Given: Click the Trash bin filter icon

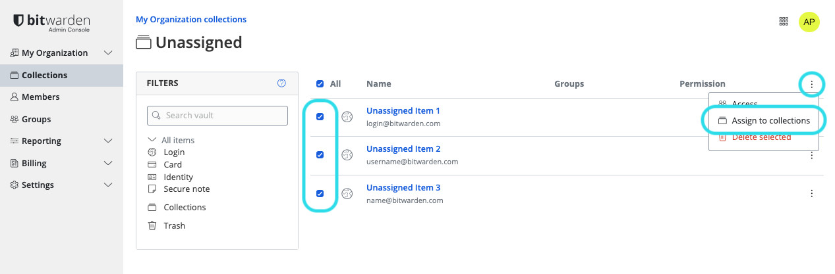Looking at the screenshot, I should (152, 226).
